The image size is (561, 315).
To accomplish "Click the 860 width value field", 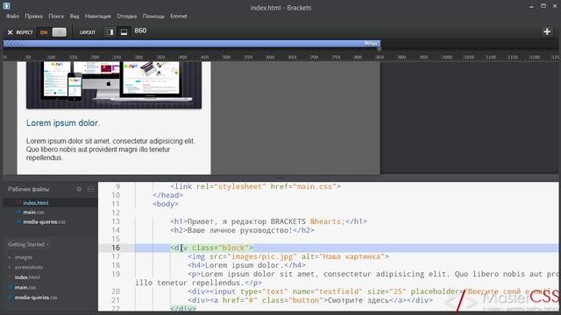I will pos(140,31).
